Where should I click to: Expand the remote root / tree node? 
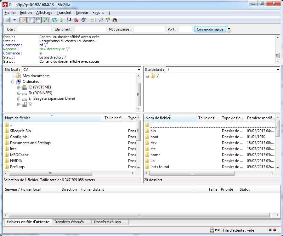click(147, 76)
